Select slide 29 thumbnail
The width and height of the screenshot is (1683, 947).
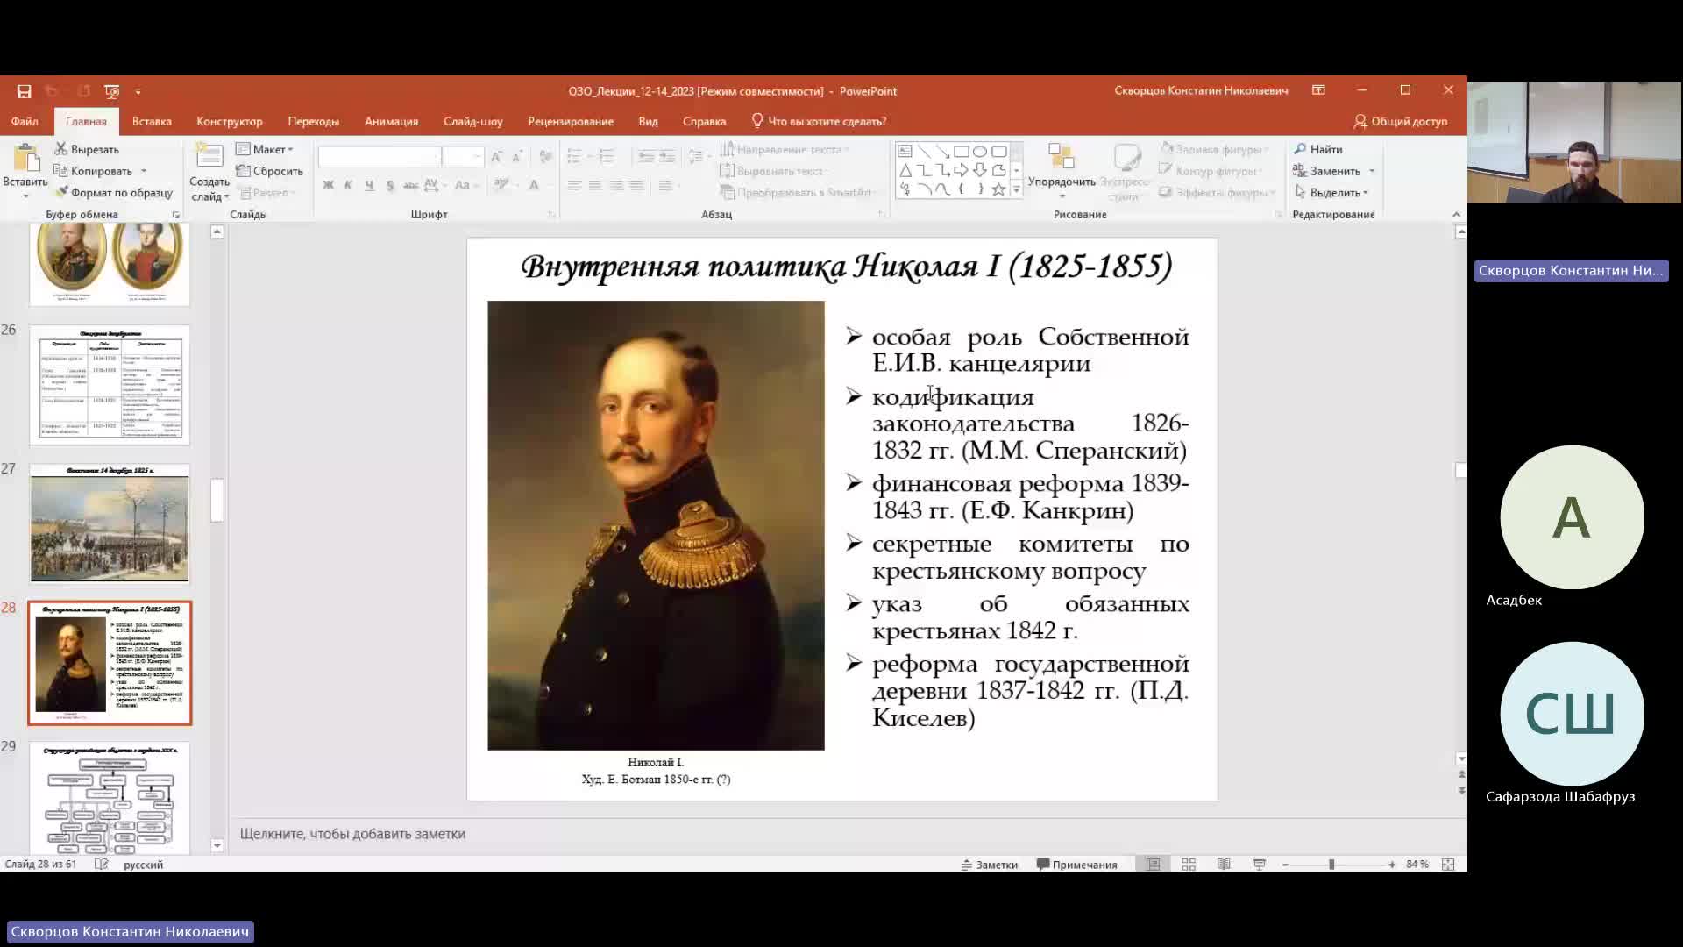click(110, 798)
